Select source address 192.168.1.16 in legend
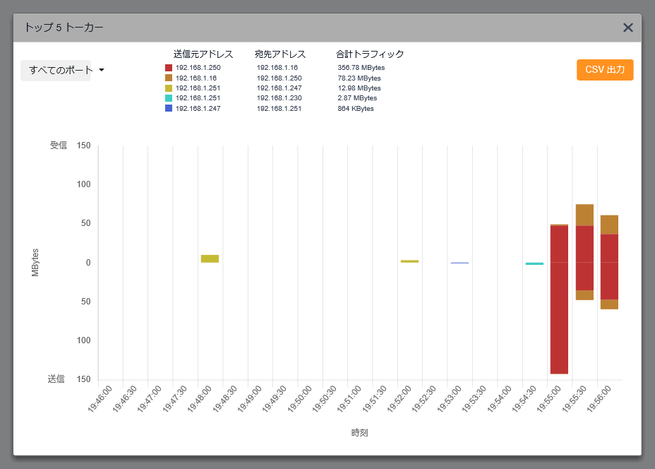This screenshot has height=469, width=655. click(x=196, y=78)
